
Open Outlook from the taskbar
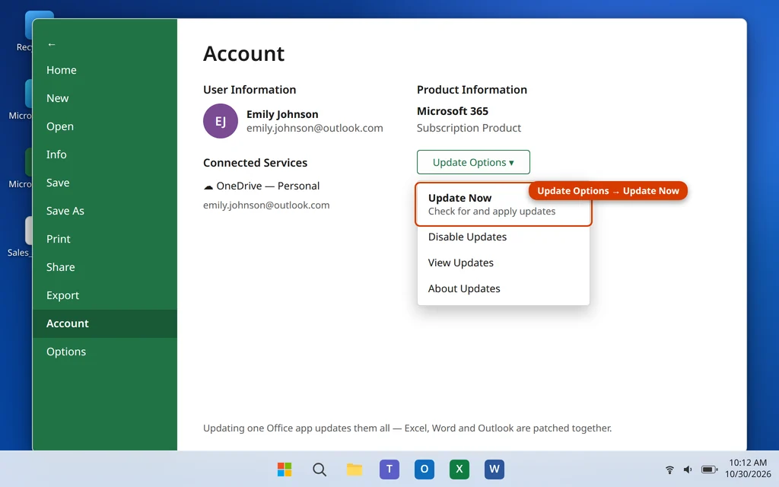tap(424, 469)
